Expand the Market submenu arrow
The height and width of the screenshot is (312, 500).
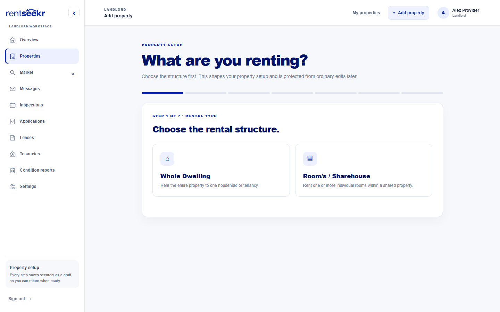click(73, 74)
